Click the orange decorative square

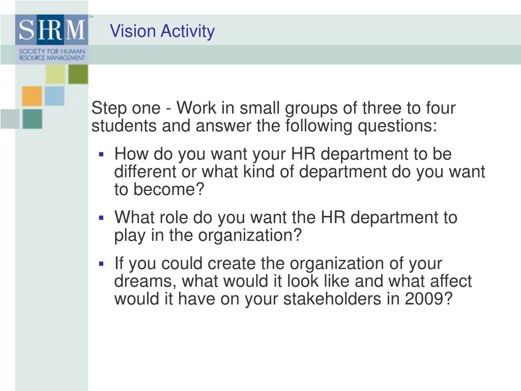(x=32, y=96)
